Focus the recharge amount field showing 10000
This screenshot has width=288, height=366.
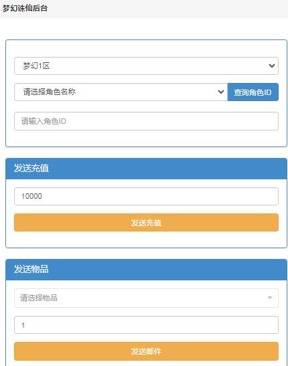click(x=146, y=196)
